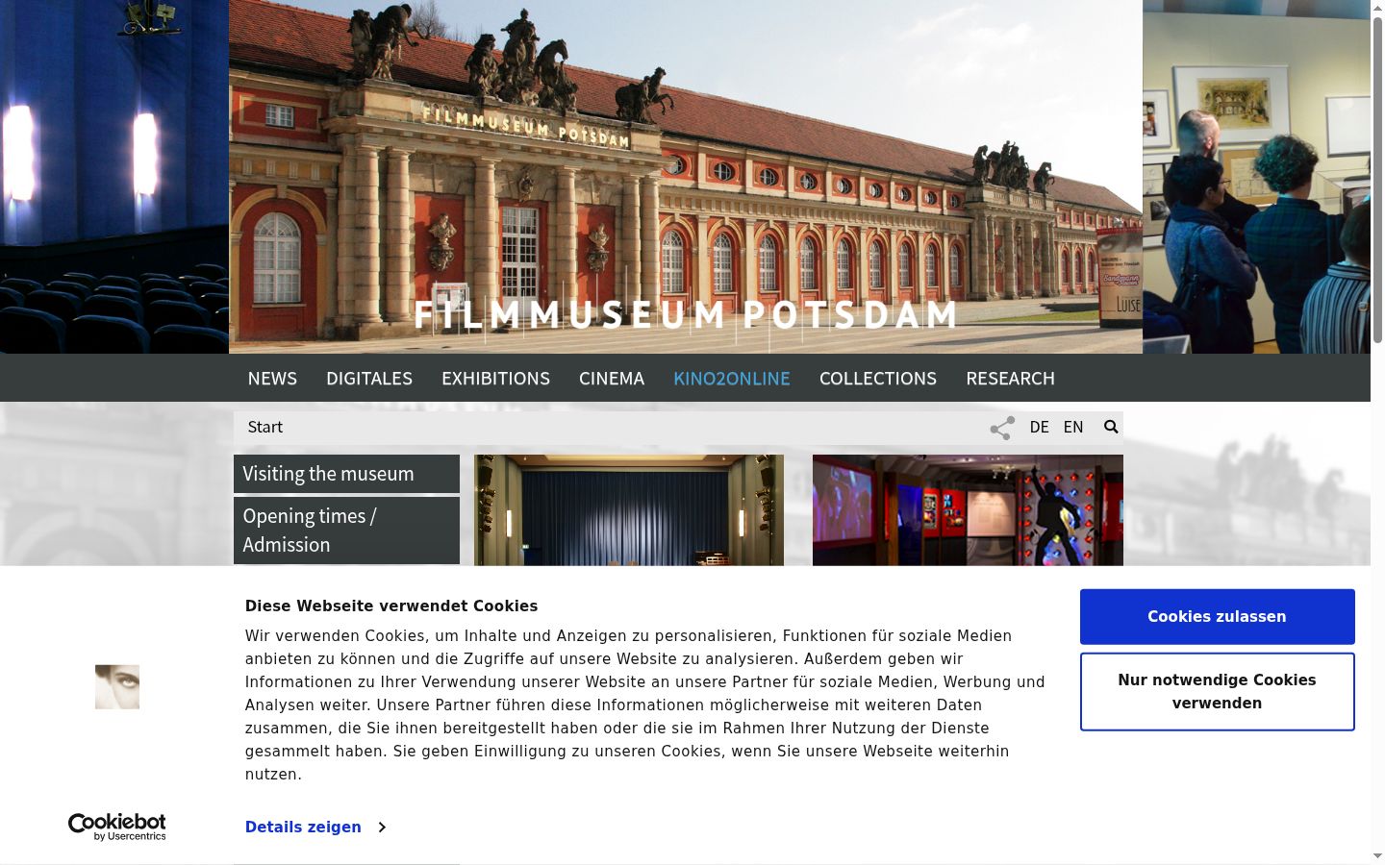The width and height of the screenshot is (1385, 865).
Task: Click the eye logo image in cookie banner
Action: [117, 686]
